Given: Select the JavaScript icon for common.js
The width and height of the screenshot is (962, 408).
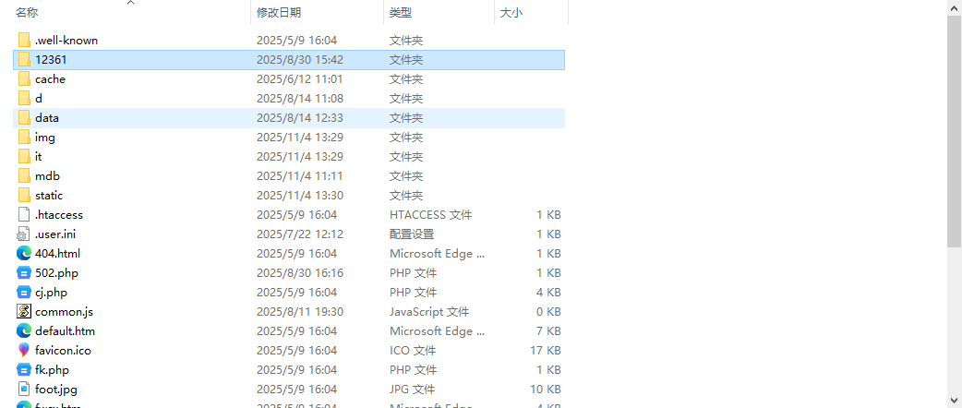Looking at the screenshot, I should pyautogui.click(x=24, y=311).
